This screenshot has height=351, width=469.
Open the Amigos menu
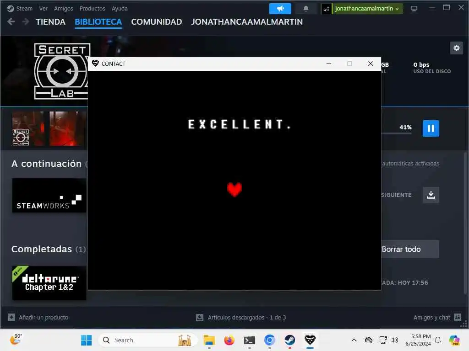pyautogui.click(x=63, y=8)
